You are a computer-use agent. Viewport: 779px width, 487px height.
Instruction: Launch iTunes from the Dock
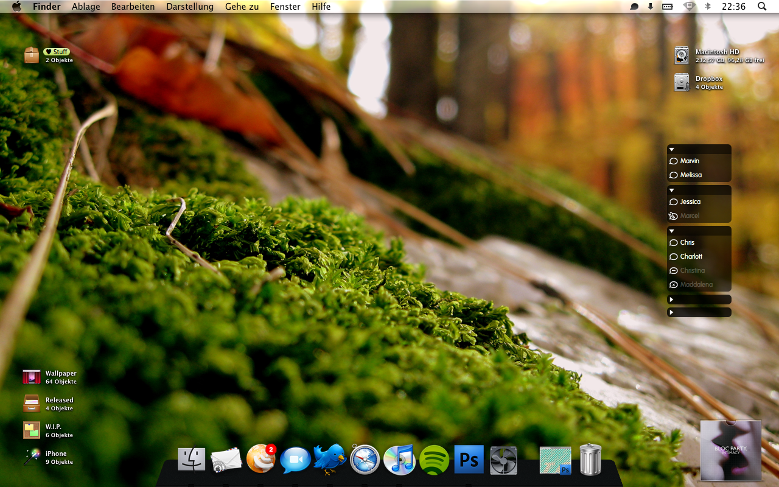tap(399, 460)
